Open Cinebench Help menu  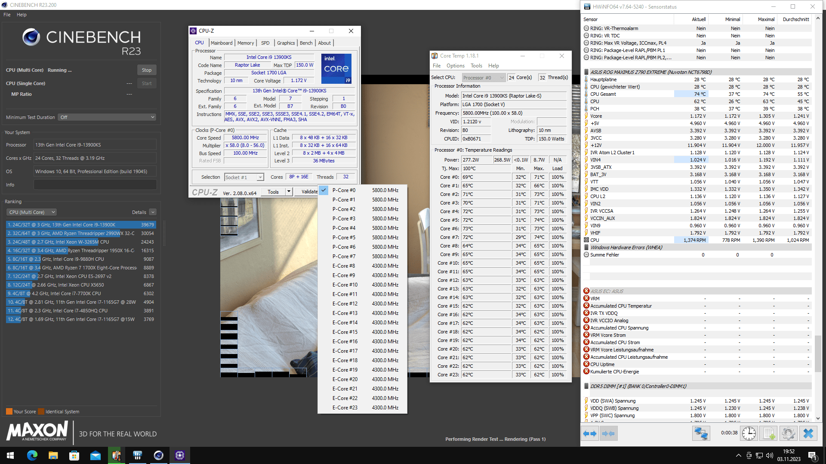coord(22,15)
